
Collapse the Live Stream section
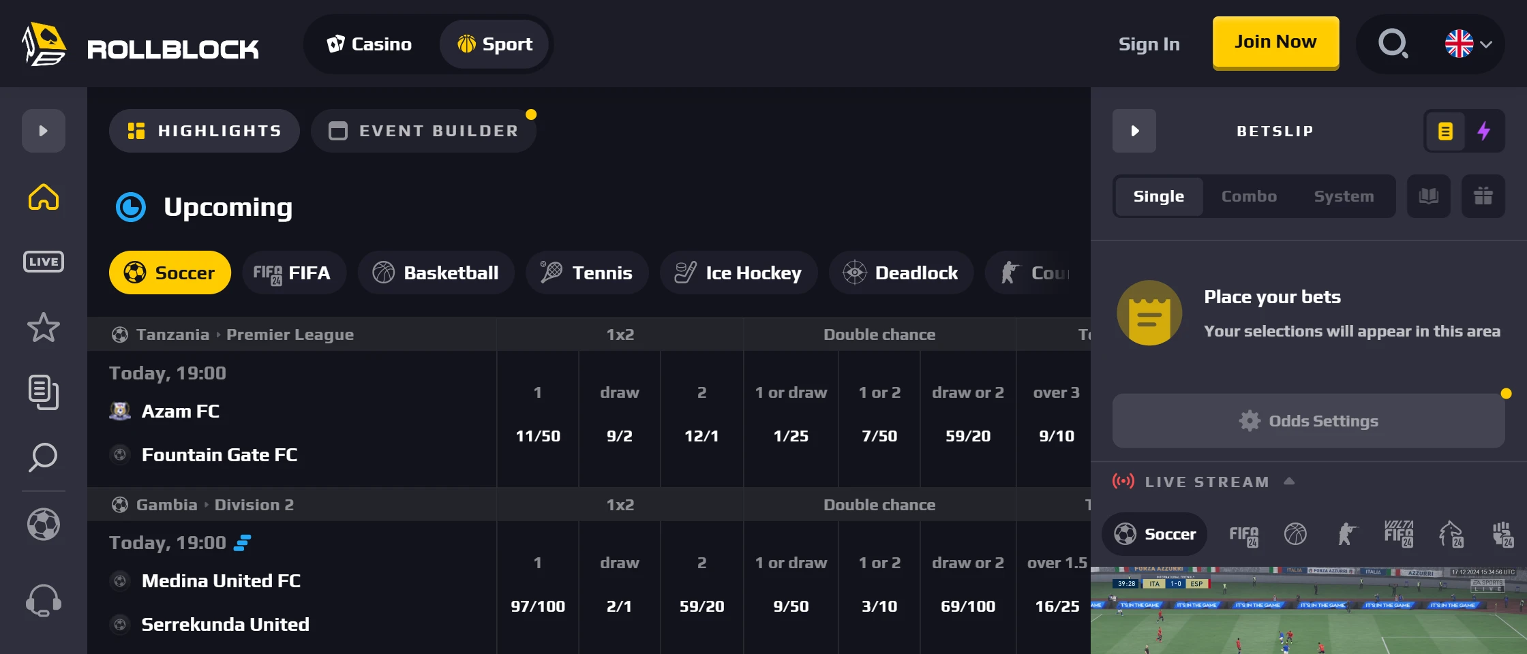[1289, 482]
